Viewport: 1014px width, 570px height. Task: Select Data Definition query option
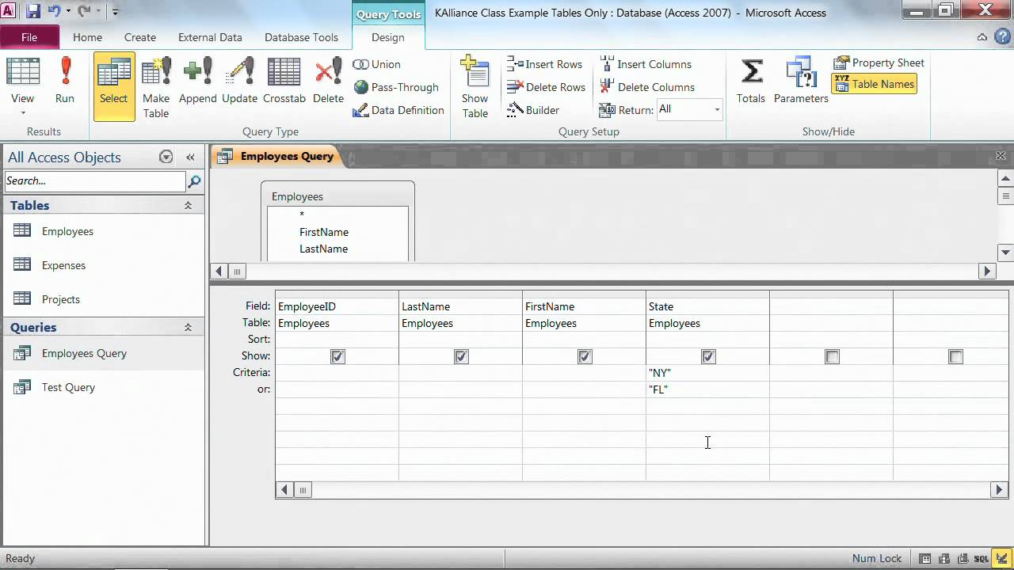[x=398, y=110]
